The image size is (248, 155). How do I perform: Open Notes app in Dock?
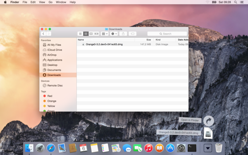[94, 148]
